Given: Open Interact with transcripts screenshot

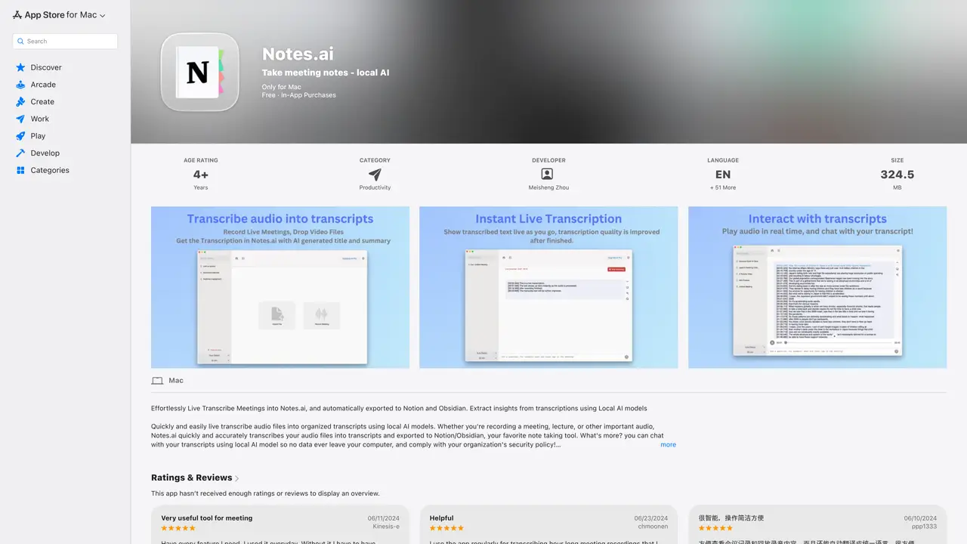Looking at the screenshot, I should pos(817,287).
